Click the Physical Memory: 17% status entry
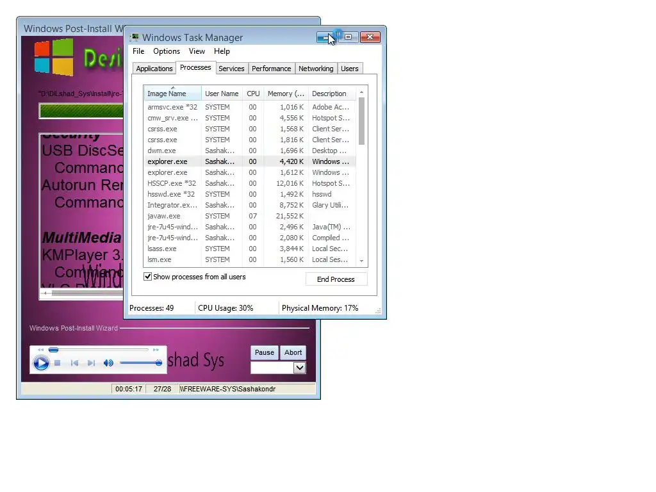The height and width of the screenshot is (492, 656). [320, 308]
